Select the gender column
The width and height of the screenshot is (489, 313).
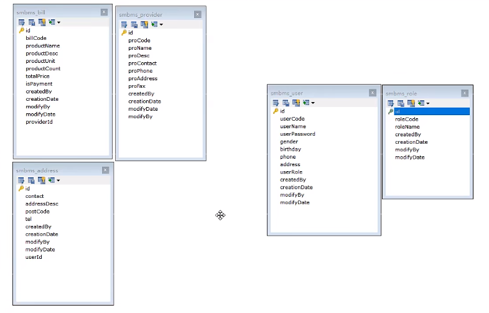pos(289,142)
